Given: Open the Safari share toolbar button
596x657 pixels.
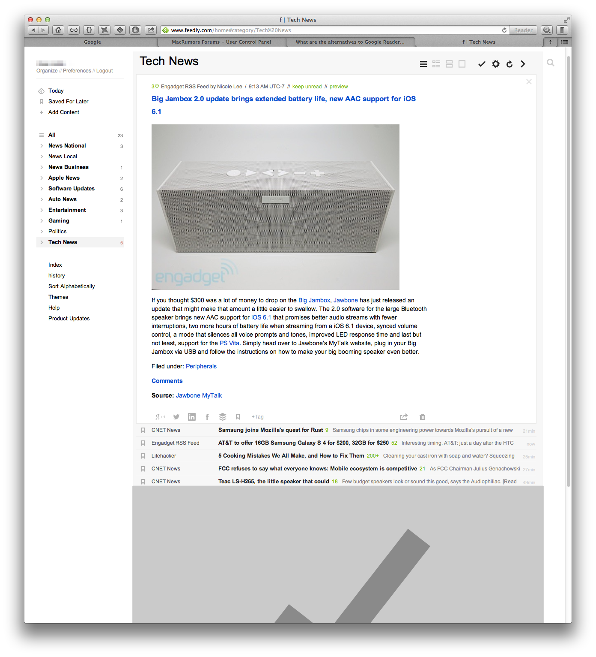Looking at the screenshot, I should pos(151,30).
